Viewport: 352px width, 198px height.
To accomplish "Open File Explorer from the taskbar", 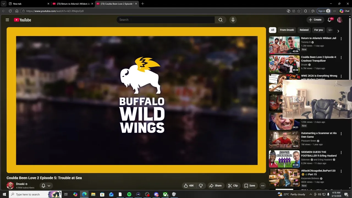I will coord(93,194).
